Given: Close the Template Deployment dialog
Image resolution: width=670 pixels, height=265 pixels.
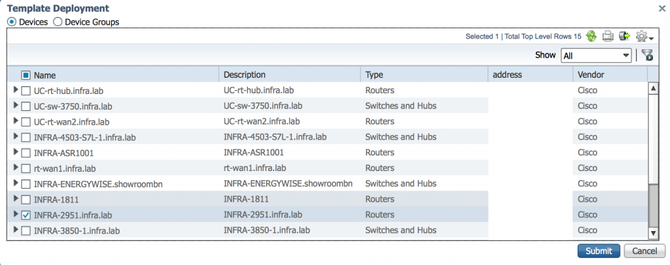Looking at the screenshot, I should [x=661, y=8].
